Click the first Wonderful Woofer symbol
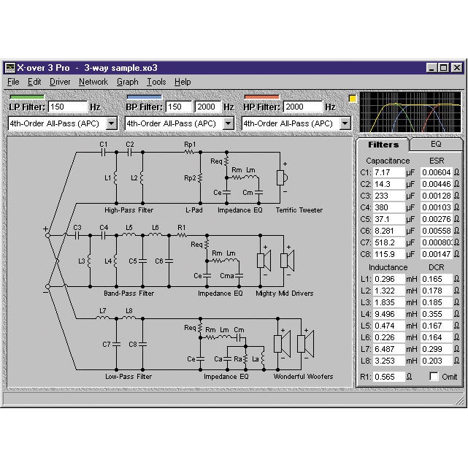Image resolution: width=468 pixels, height=468 pixels. pyautogui.click(x=282, y=344)
